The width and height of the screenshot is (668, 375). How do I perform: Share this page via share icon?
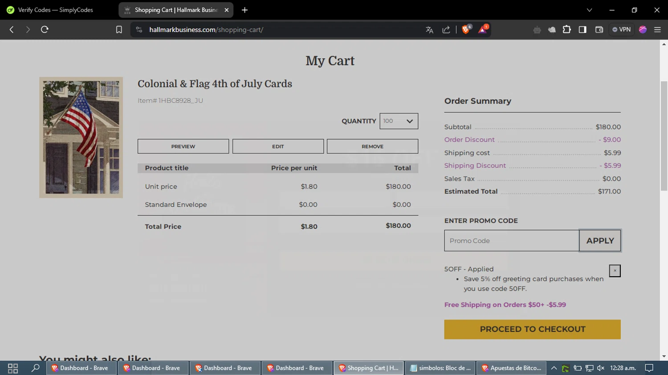pos(446,30)
